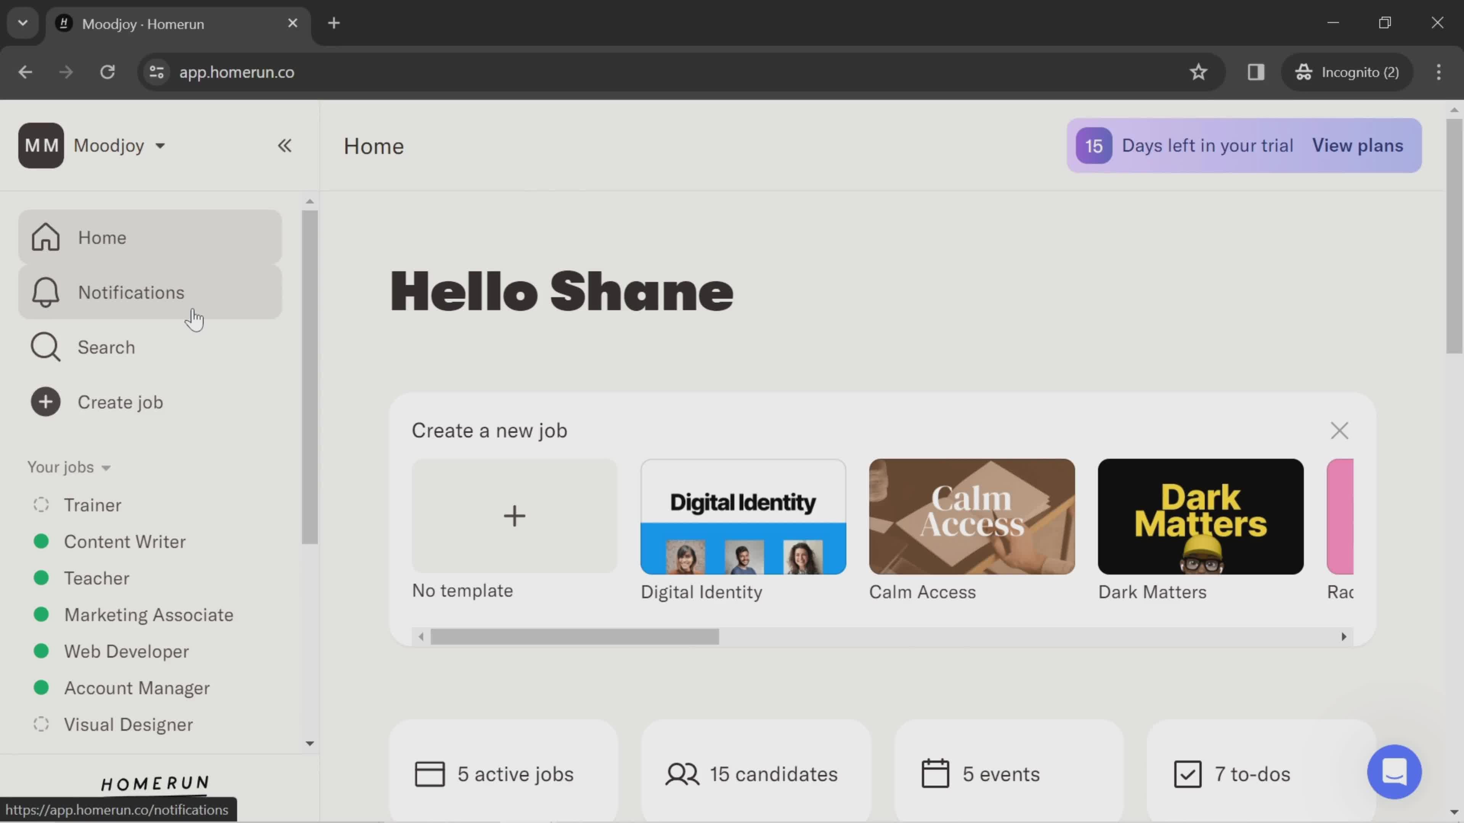Screen dimensions: 1464x823
Task: Open the Trainer job
Action: pos(92,505)
